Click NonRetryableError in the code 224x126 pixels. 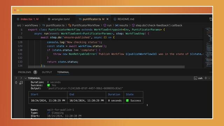tap(83, 54)
